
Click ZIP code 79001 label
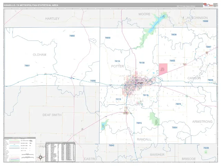(x=27, y=66)
